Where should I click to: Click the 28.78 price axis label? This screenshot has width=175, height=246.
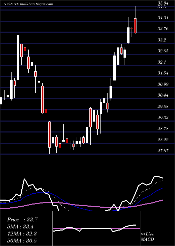[163, 129]
